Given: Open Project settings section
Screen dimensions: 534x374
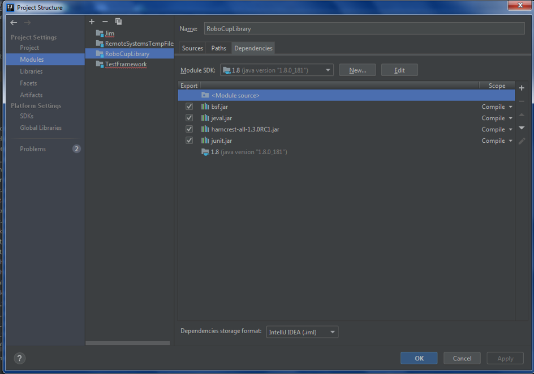Looking at the screenshot, I should 29,48.
